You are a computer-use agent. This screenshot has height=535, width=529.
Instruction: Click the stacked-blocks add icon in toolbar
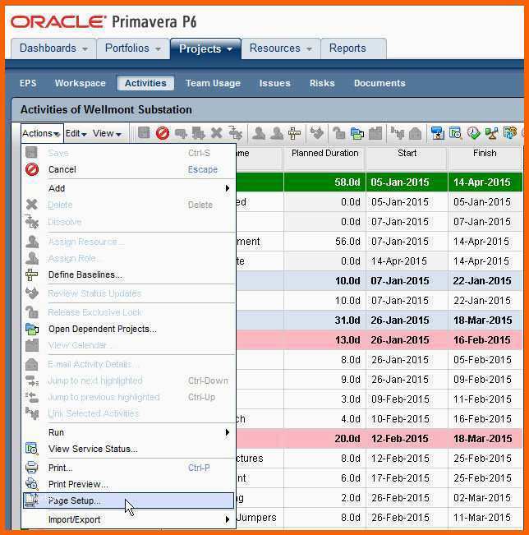198,133
